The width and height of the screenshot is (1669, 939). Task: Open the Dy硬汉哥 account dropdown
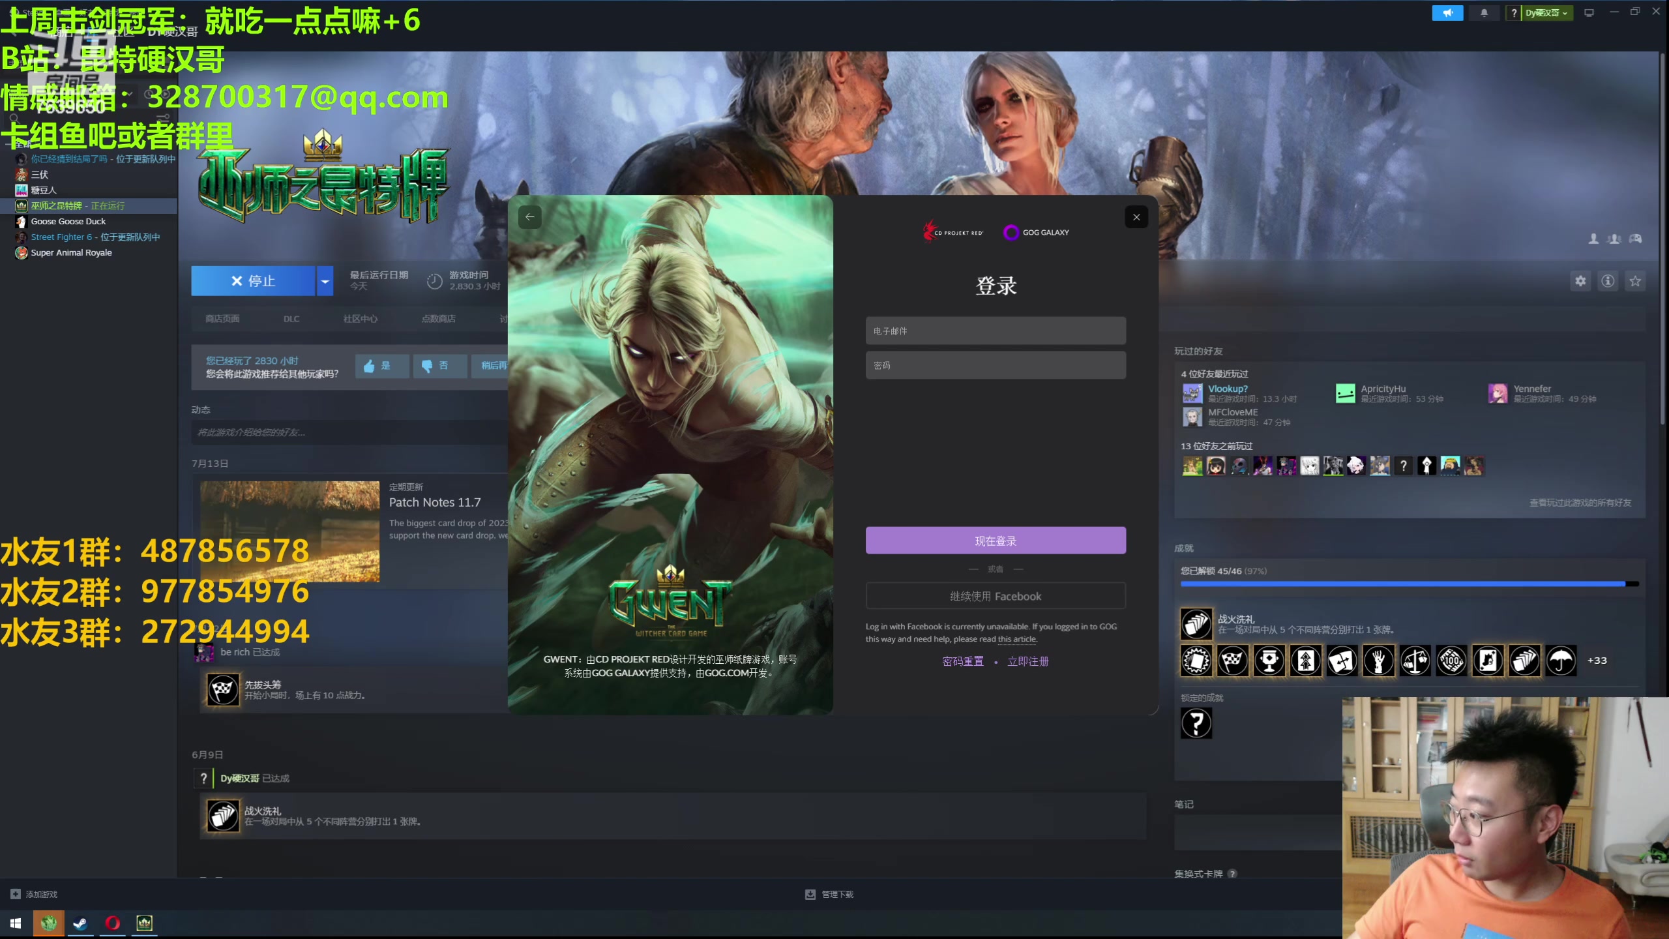(1547, 13)
